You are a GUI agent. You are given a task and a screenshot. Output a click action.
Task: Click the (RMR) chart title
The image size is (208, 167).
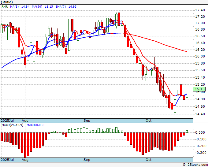click(x=7, y=2)
